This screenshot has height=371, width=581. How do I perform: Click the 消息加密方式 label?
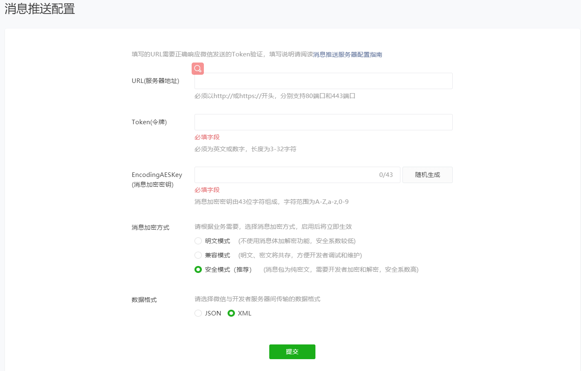(150, 228)
